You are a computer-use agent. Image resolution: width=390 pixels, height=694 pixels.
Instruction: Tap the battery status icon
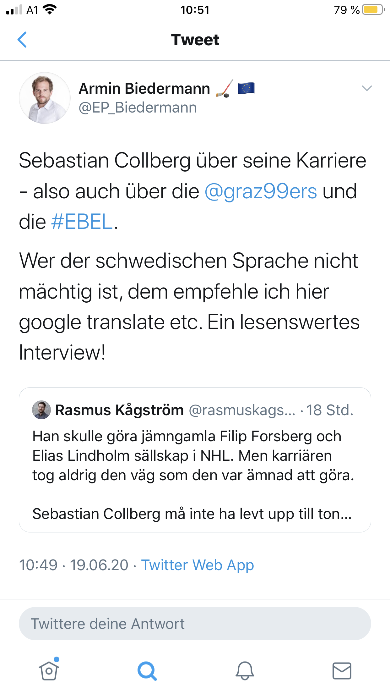point(373,10)
